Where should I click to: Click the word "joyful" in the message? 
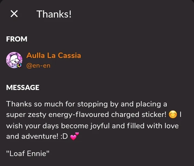[100, 126]
